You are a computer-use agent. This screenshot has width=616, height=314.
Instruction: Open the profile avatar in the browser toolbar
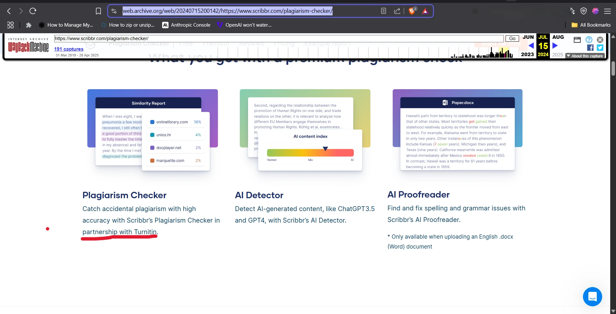tap(595, 11)
